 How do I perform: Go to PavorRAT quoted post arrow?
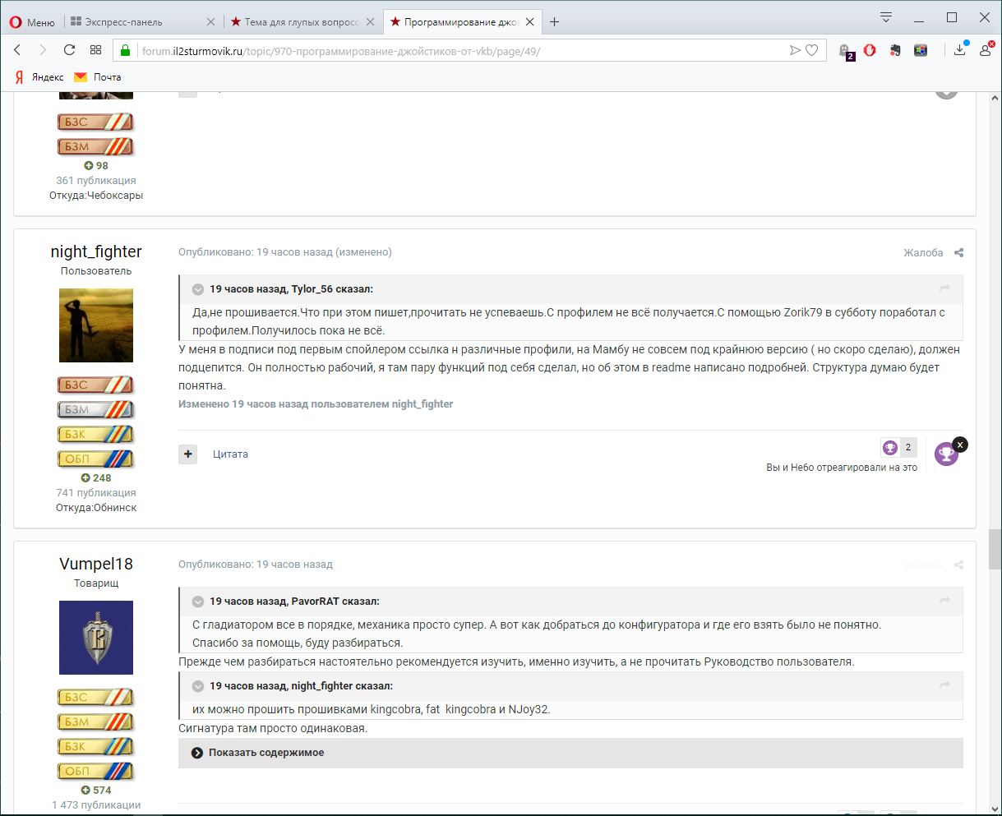tap(944, 601)
